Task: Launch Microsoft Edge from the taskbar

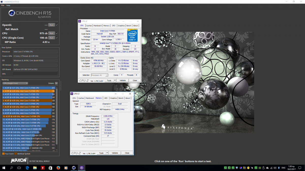Action: coord(27,168)
